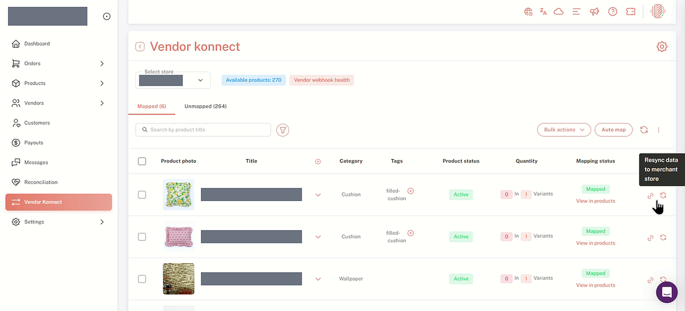Viewport: 685px width, 311px height.
Task: Open the language translate icon in header
Action: tap(543, 12)
